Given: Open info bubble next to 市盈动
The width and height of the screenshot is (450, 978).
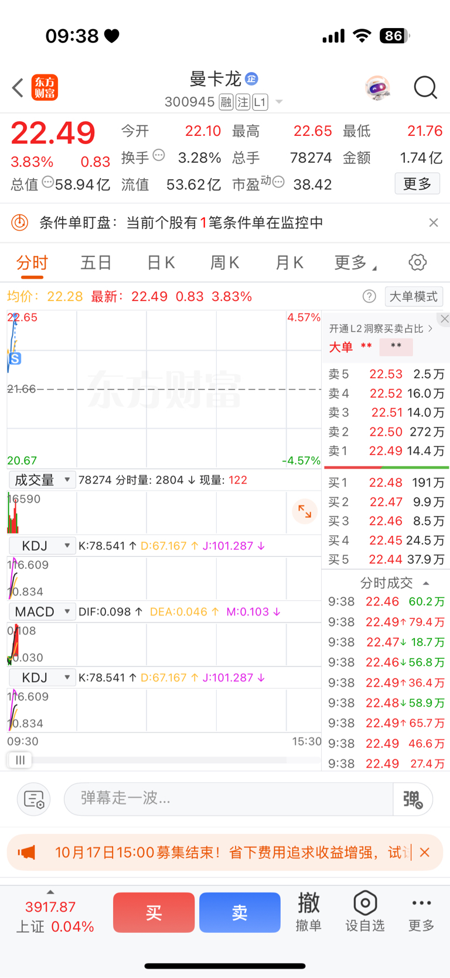Looking at the screenshot, I should 279,182.
